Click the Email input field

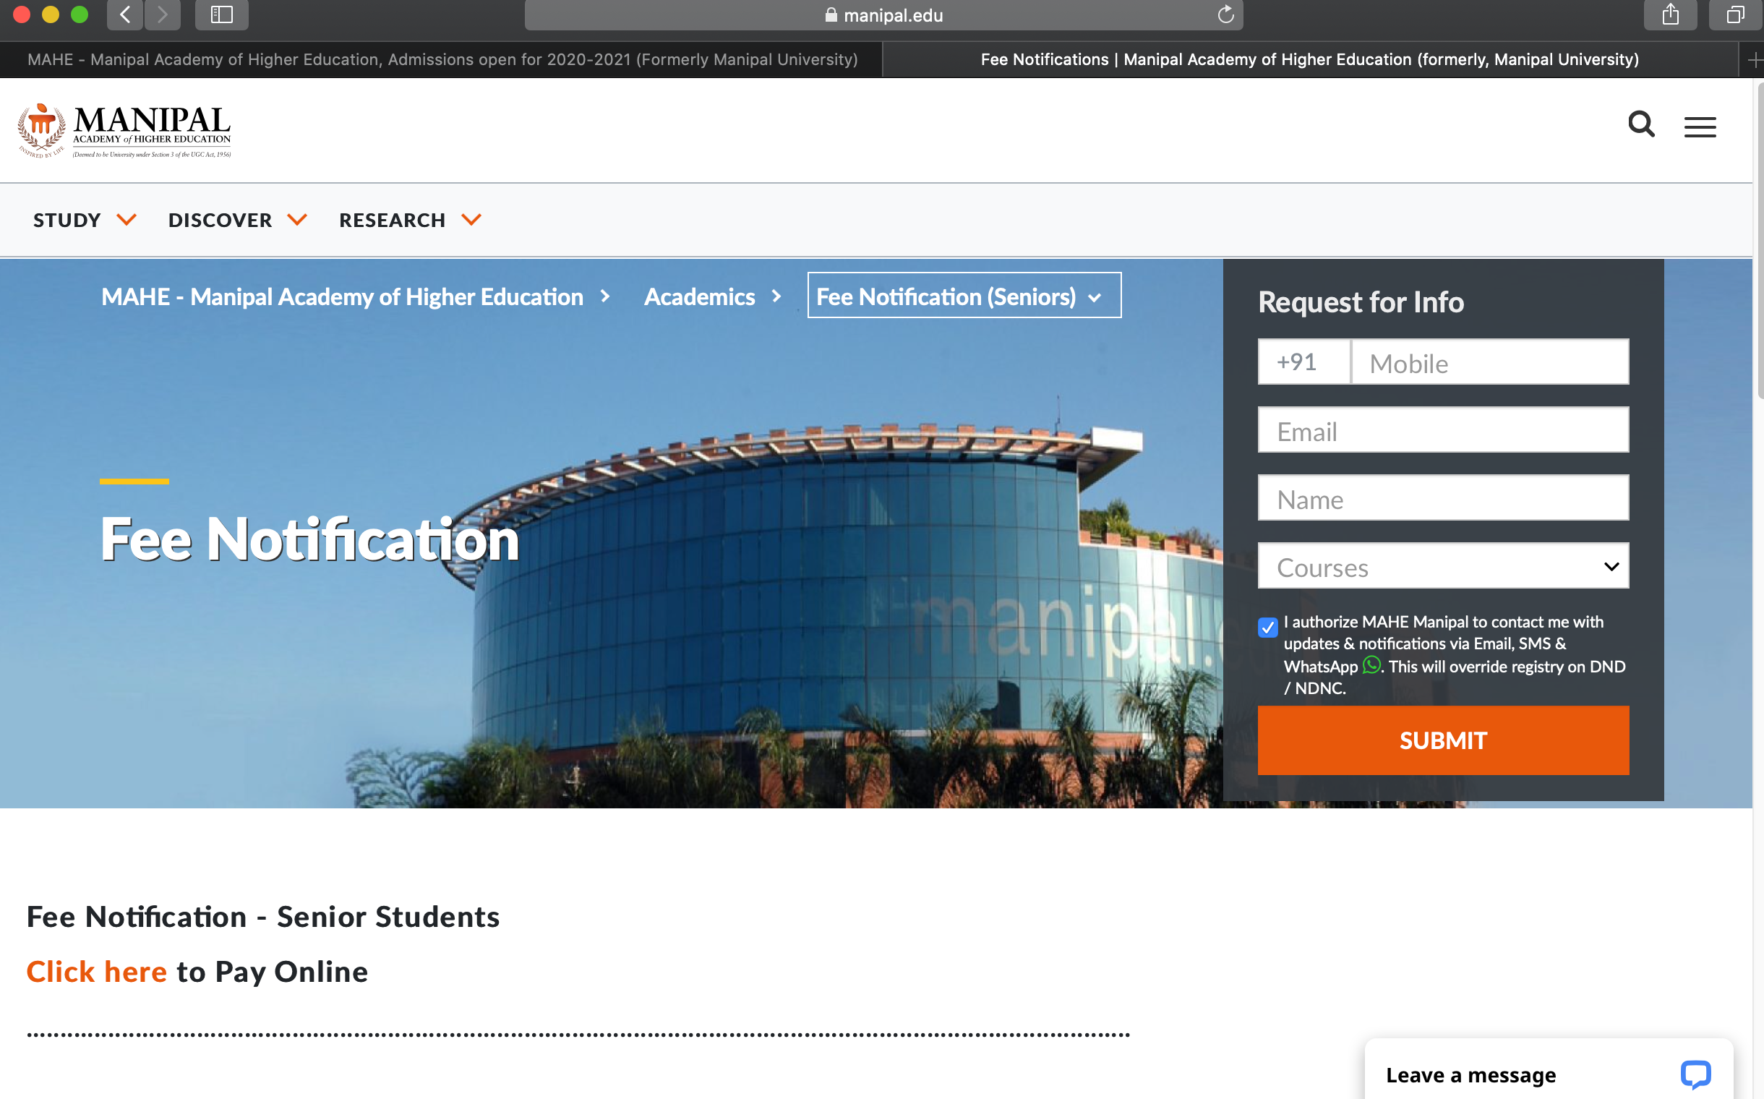click(x=1443, y=430)
